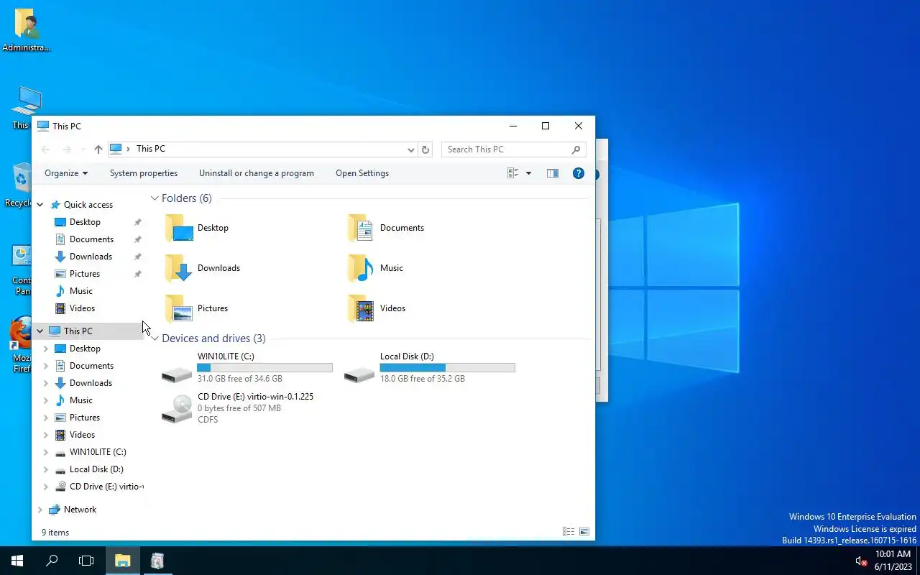Expand WIN10LITE (C:) in navigation tree
Screen dimensions: 920x575
[x=46, y=452]
